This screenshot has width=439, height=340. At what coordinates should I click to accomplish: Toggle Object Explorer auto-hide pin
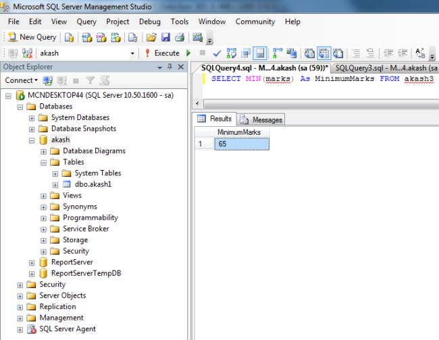(170, 67)
